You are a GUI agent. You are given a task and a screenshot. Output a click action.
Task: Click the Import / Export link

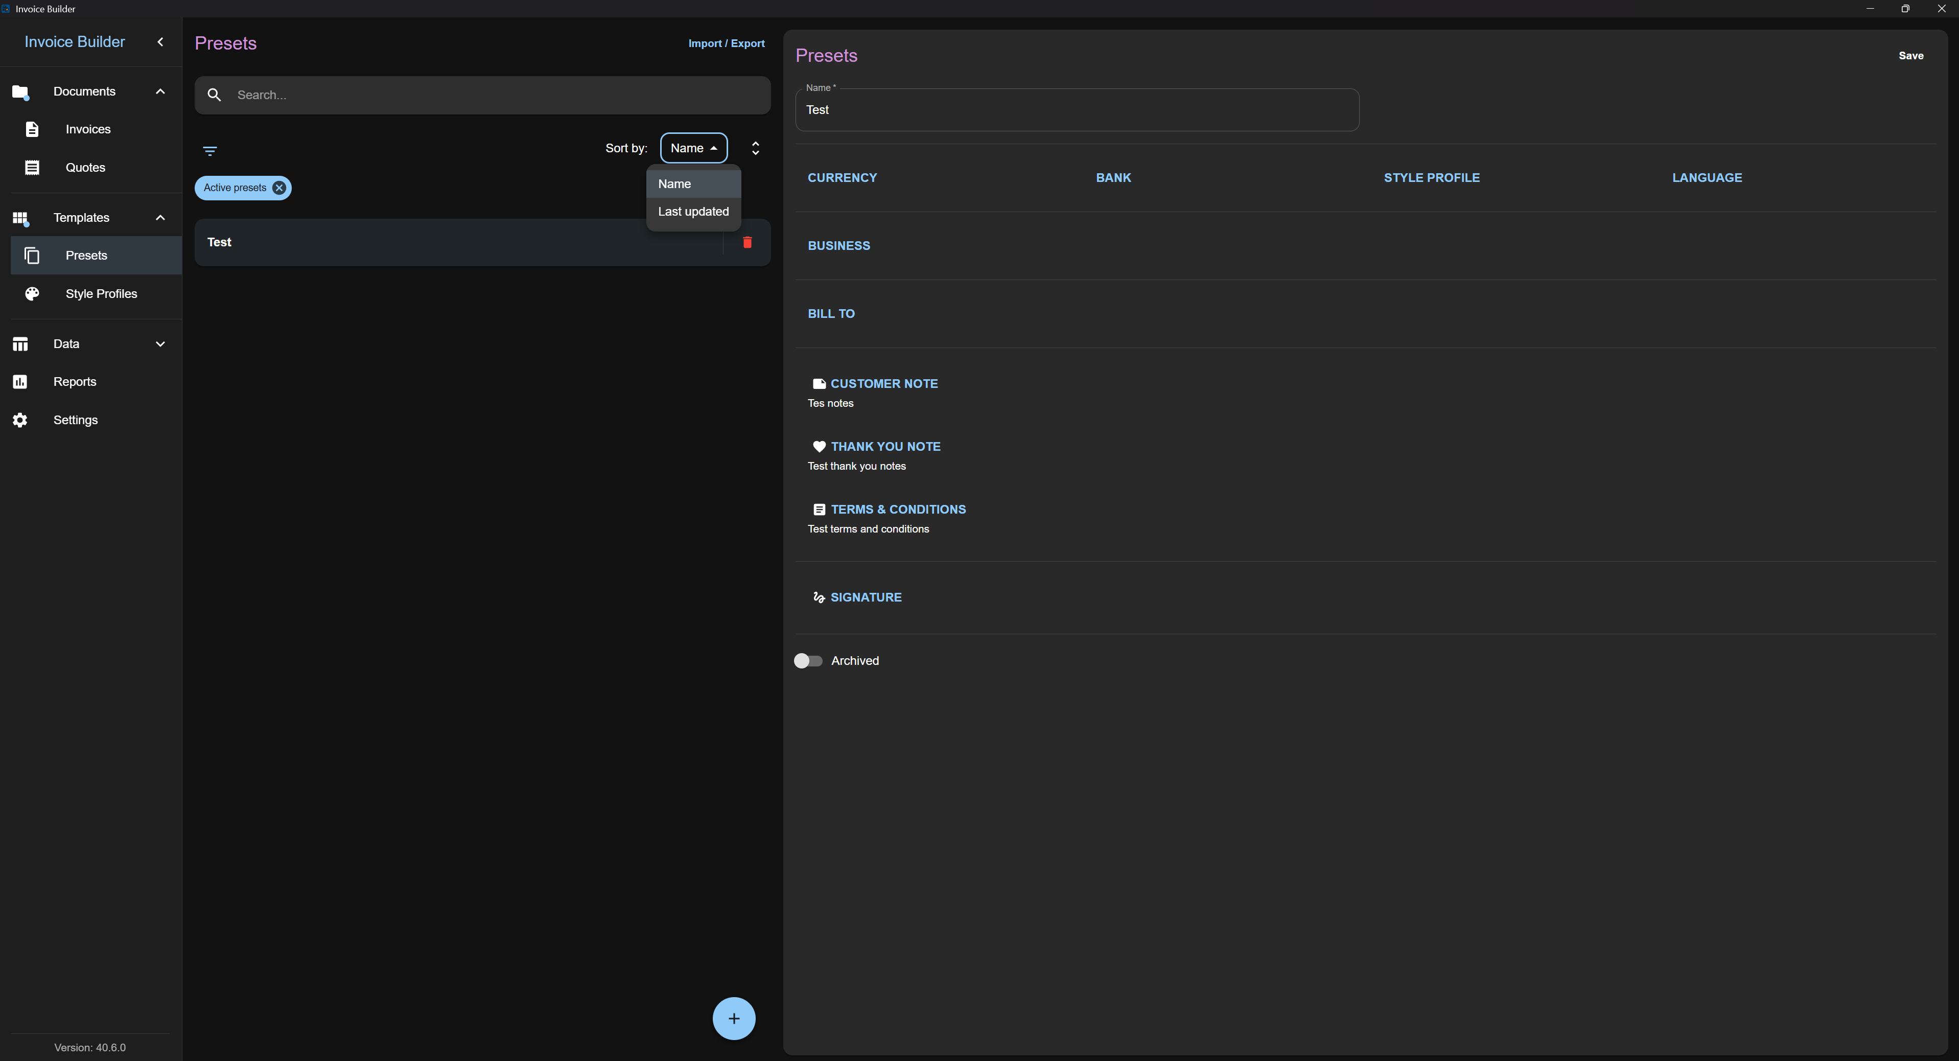pyautogui.click(x=726, y=43)
